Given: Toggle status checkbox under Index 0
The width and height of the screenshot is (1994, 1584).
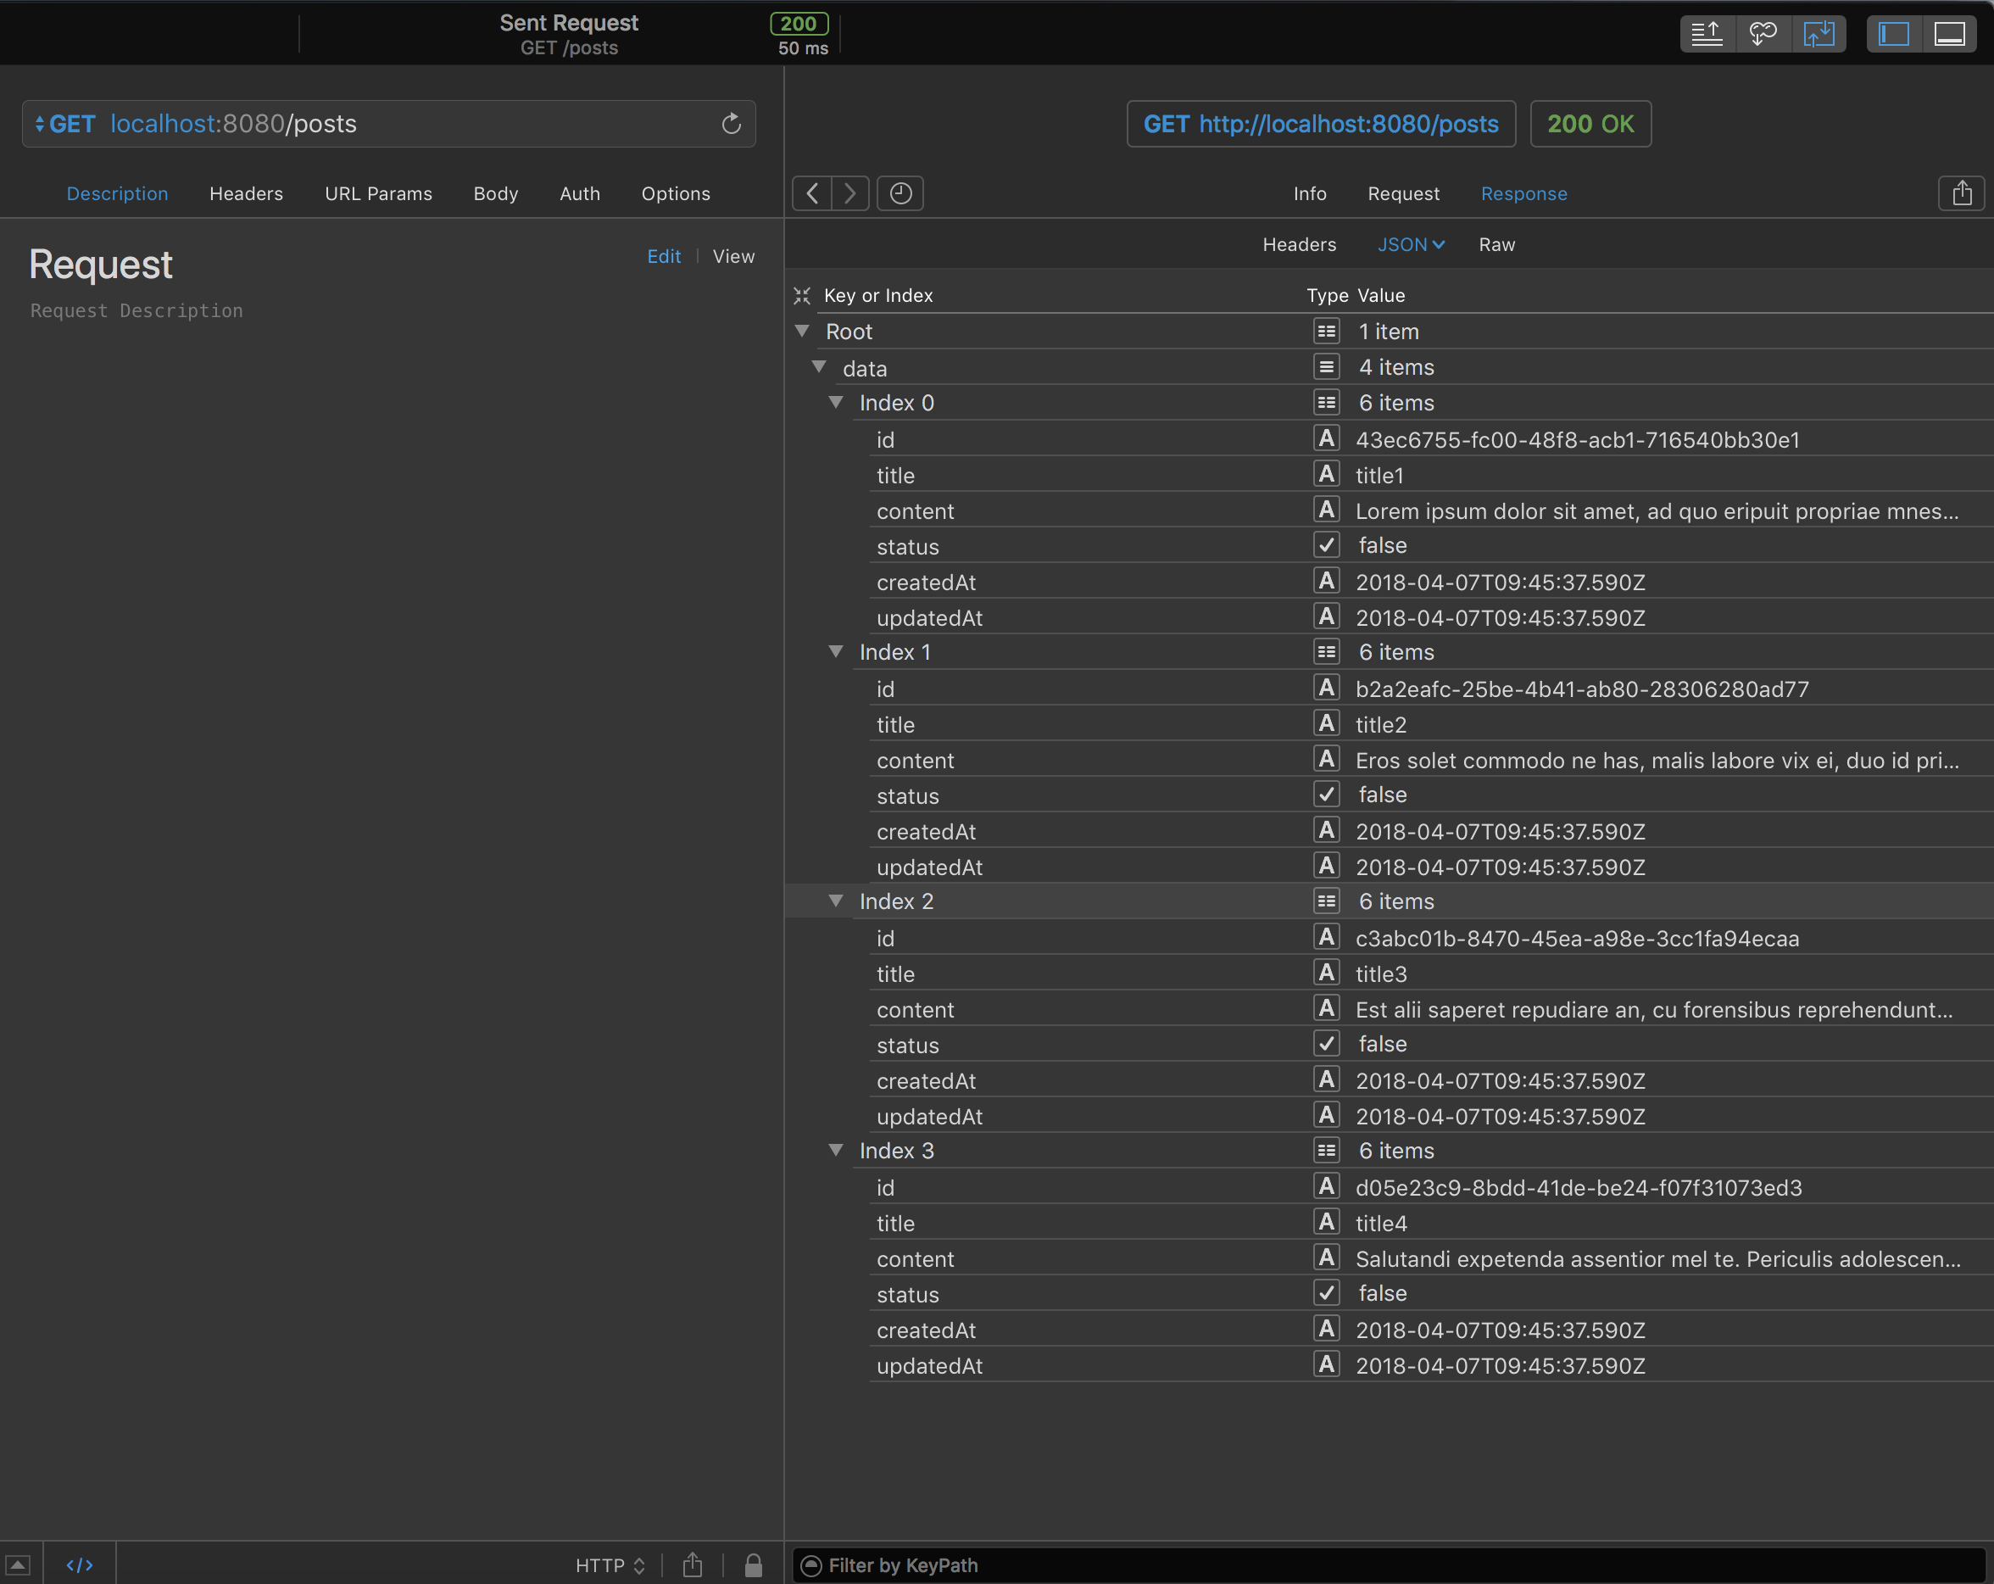Looking at the screenshot, I should tap(1325, 546).
